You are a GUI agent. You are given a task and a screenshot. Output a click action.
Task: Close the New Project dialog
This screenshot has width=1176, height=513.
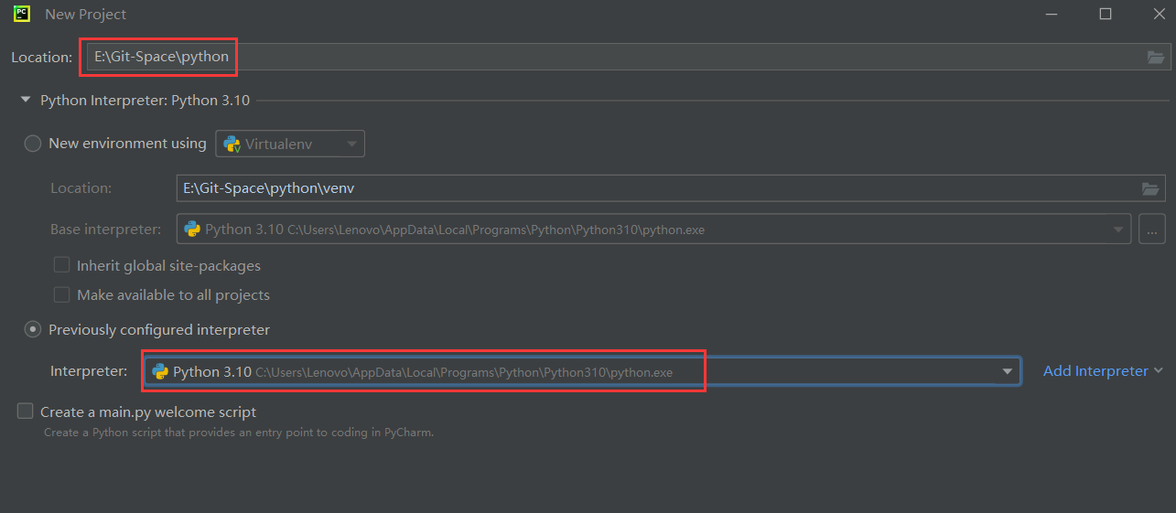point(1159,14)
